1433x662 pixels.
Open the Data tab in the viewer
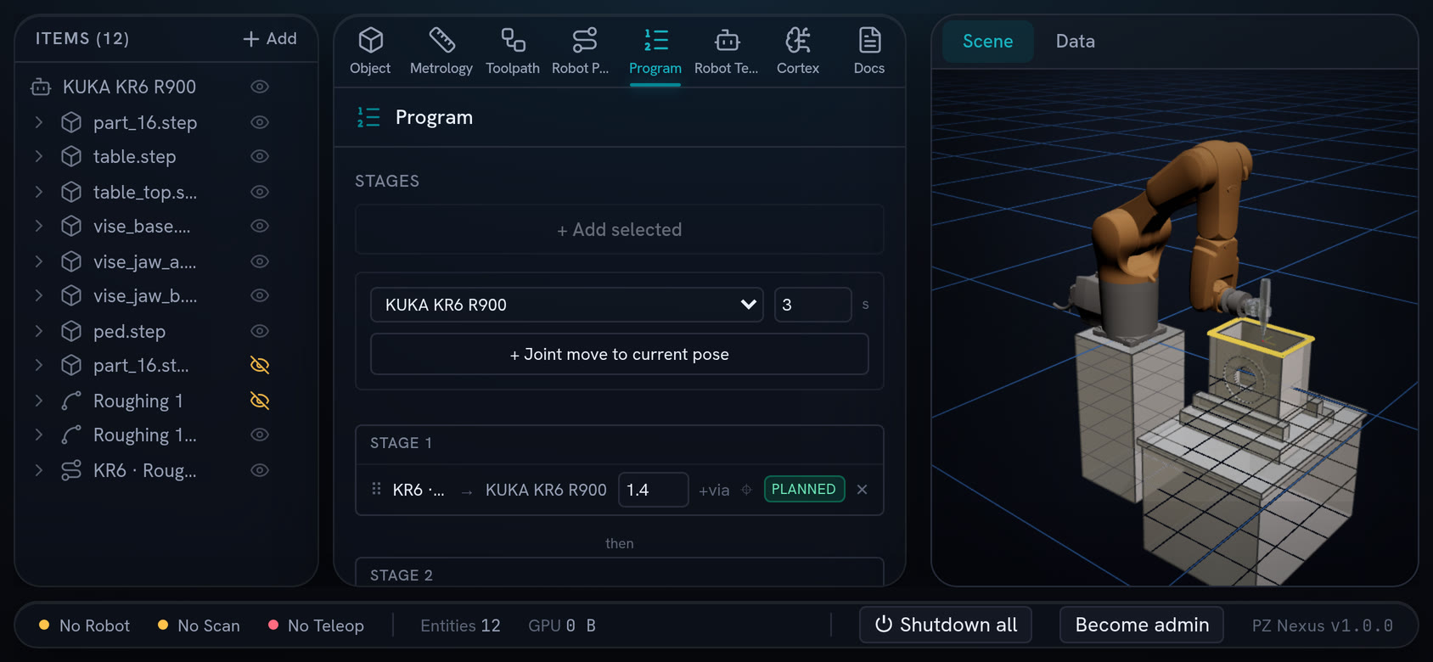[1076, 41]
